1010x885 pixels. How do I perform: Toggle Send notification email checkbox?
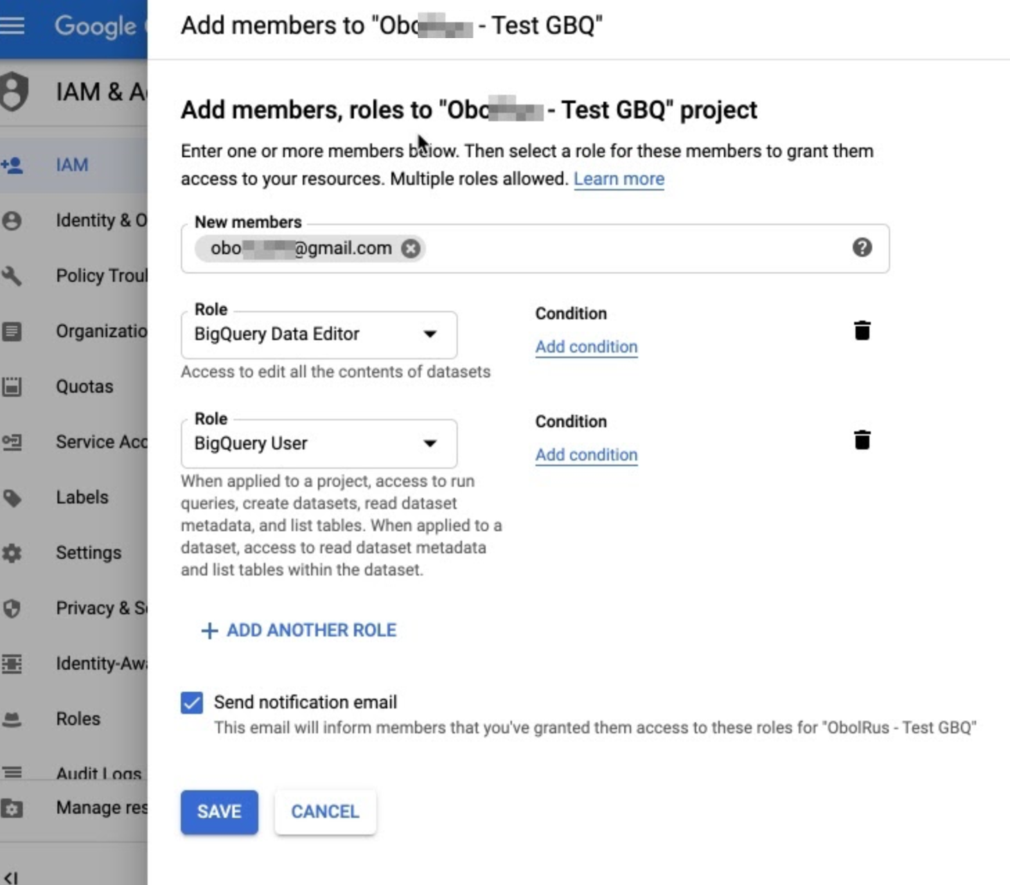click(192, 702)
